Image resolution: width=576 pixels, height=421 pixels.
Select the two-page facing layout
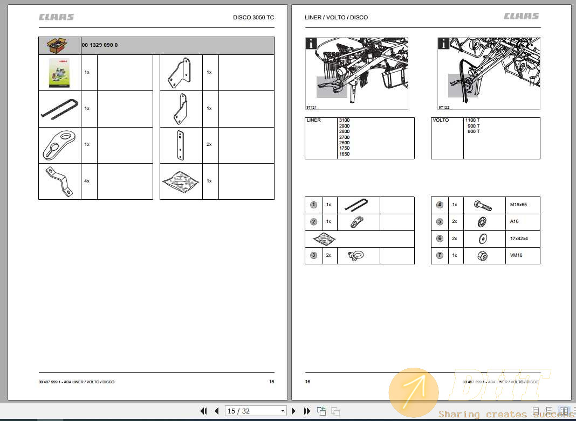pyautogui.click(x=564, y=411)
